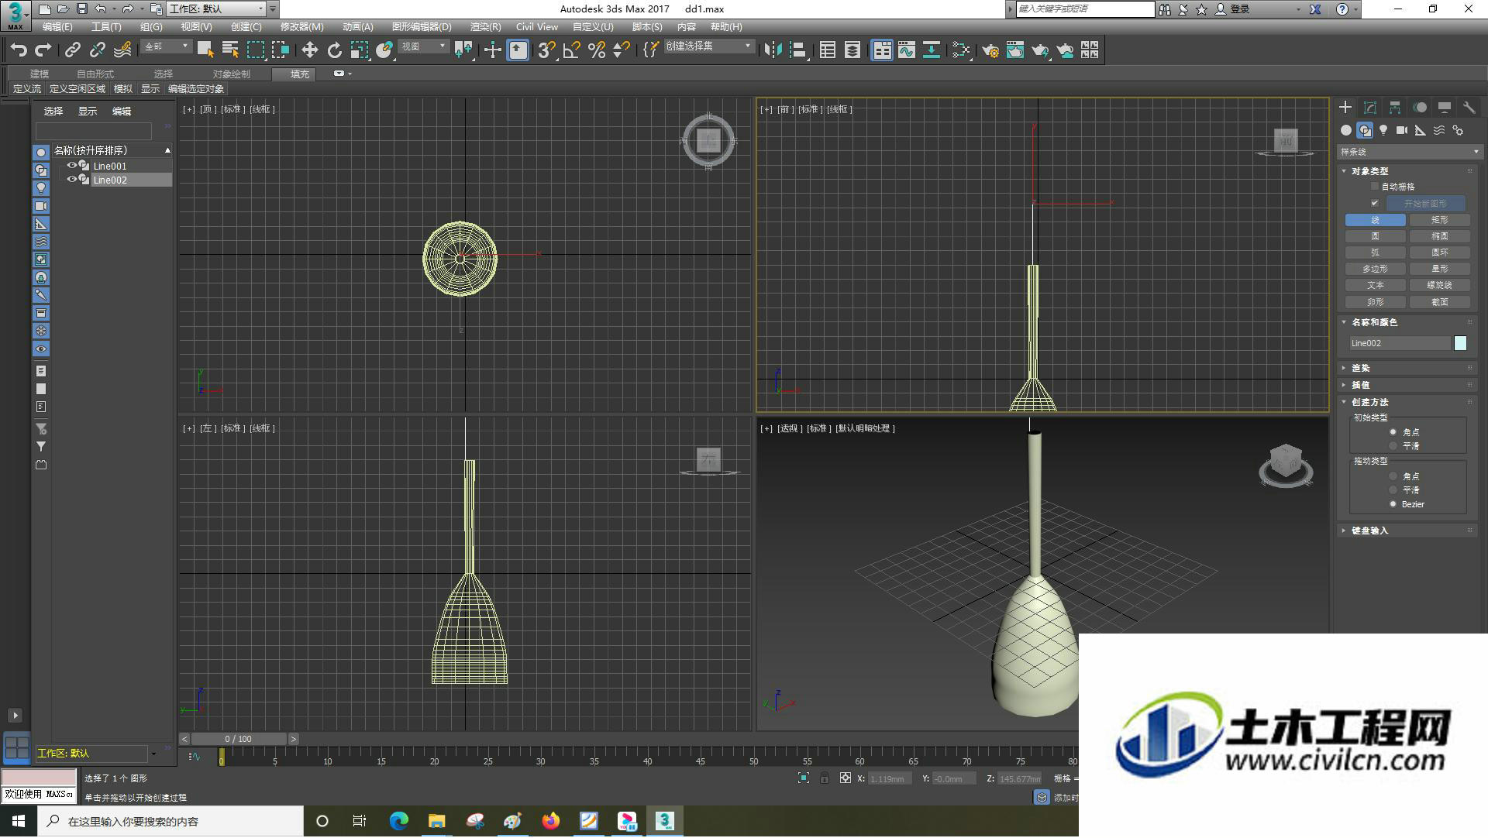The image size is (1488, 838).
Task: Open the 渲染(R) menu
Action: [485, 27]
